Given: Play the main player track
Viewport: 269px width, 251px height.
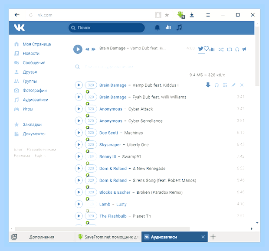Looking at the screenshot, I should point(78,49).
